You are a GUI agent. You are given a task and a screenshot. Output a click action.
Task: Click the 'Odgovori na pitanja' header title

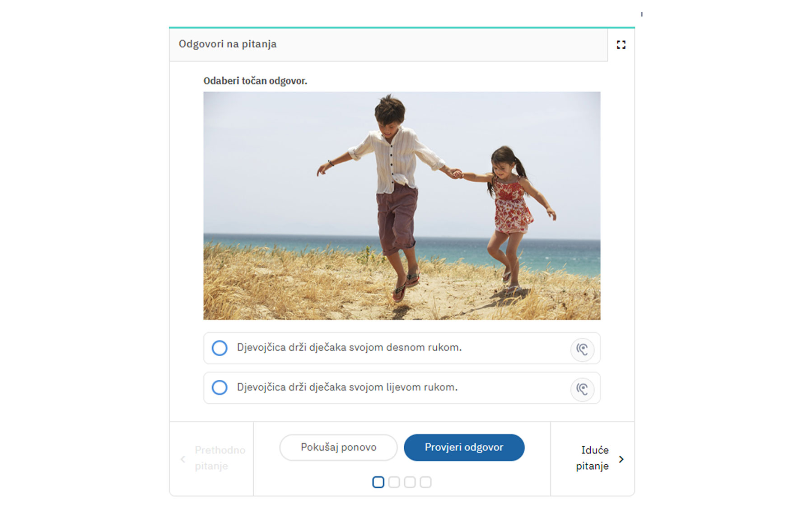[x=228, y=44]
